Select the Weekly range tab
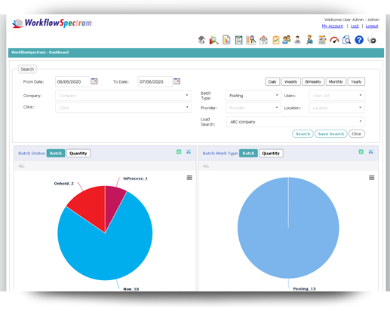Image resolution: width=390 pixels, height=311 pixels. [x=291, y=82]
